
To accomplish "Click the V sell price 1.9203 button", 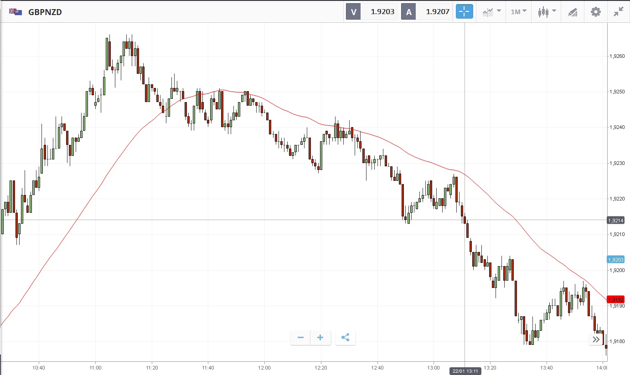I will 372,12.
